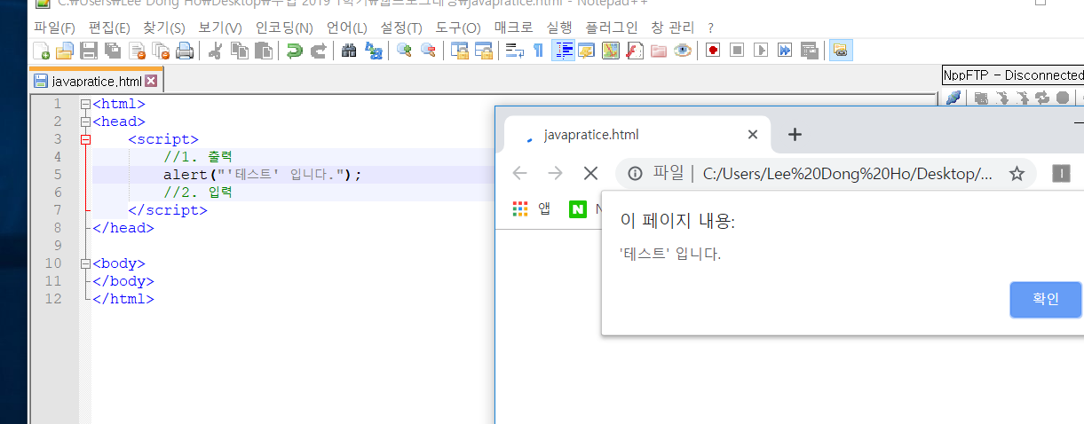1084x424 pixels.
Task: Connect using NppFTP connect icon
Action: 953,98
